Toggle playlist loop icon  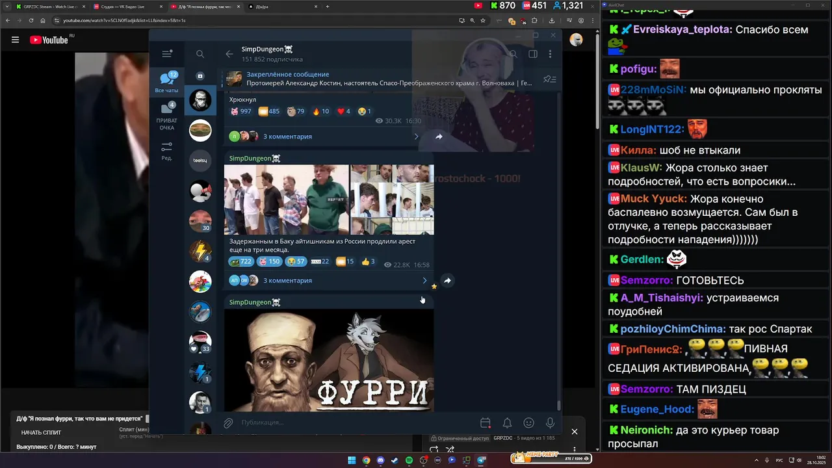[x=434, y=449]
